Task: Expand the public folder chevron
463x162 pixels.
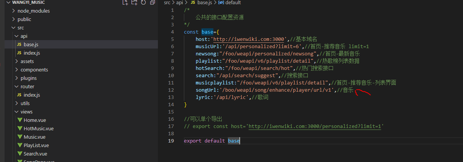Action: (x=14, y=19)
